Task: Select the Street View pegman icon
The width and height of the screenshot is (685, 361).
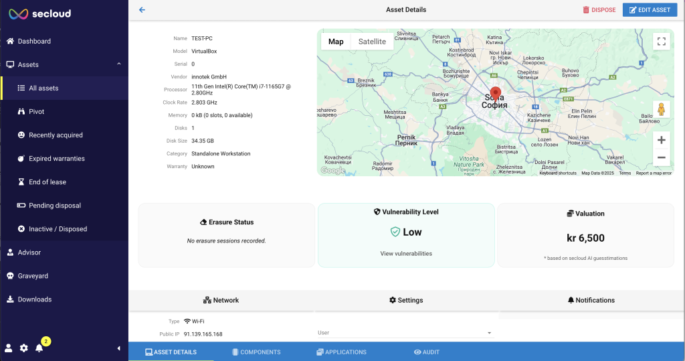Action: (x=661, y=109)
